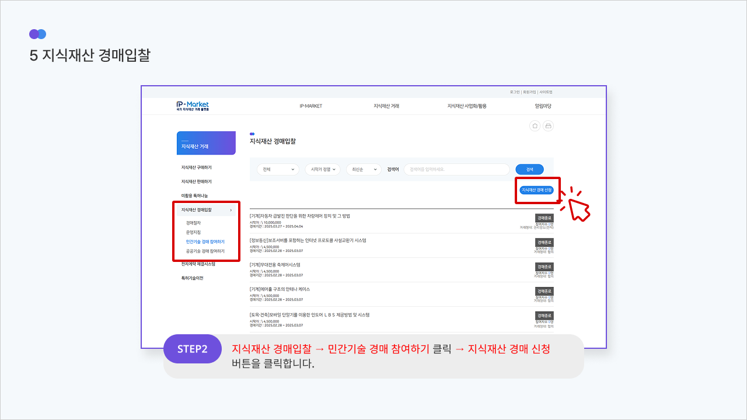Image resolution: width=747 pixels, height=420 pixels.
Task: Click 지식재산 구매하기 in sidebar
Action: pos(196,167)
